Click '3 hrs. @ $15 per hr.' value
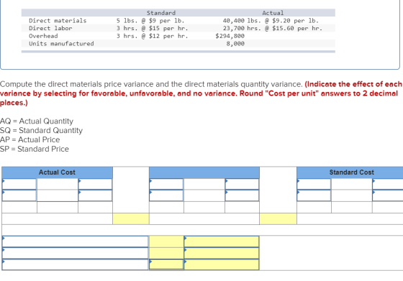Viewport: 403px width, 281px height. (152, 28)
